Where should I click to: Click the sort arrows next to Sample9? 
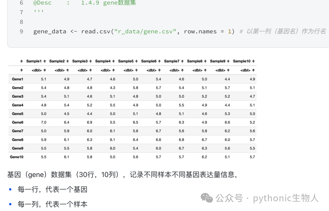pyautogui.click(x=228, y=61)
